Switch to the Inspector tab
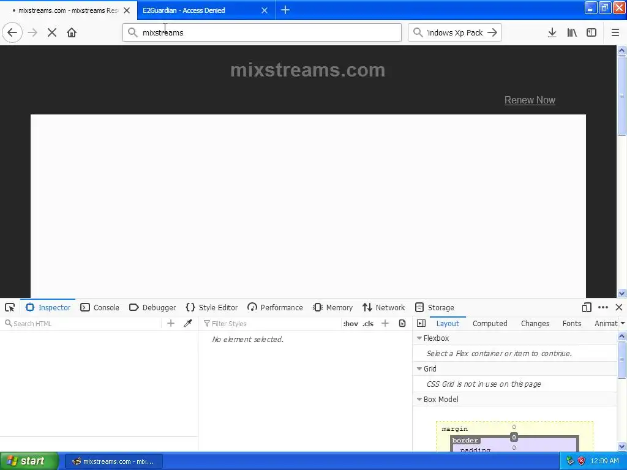627x470 pixels. (48, 307)
